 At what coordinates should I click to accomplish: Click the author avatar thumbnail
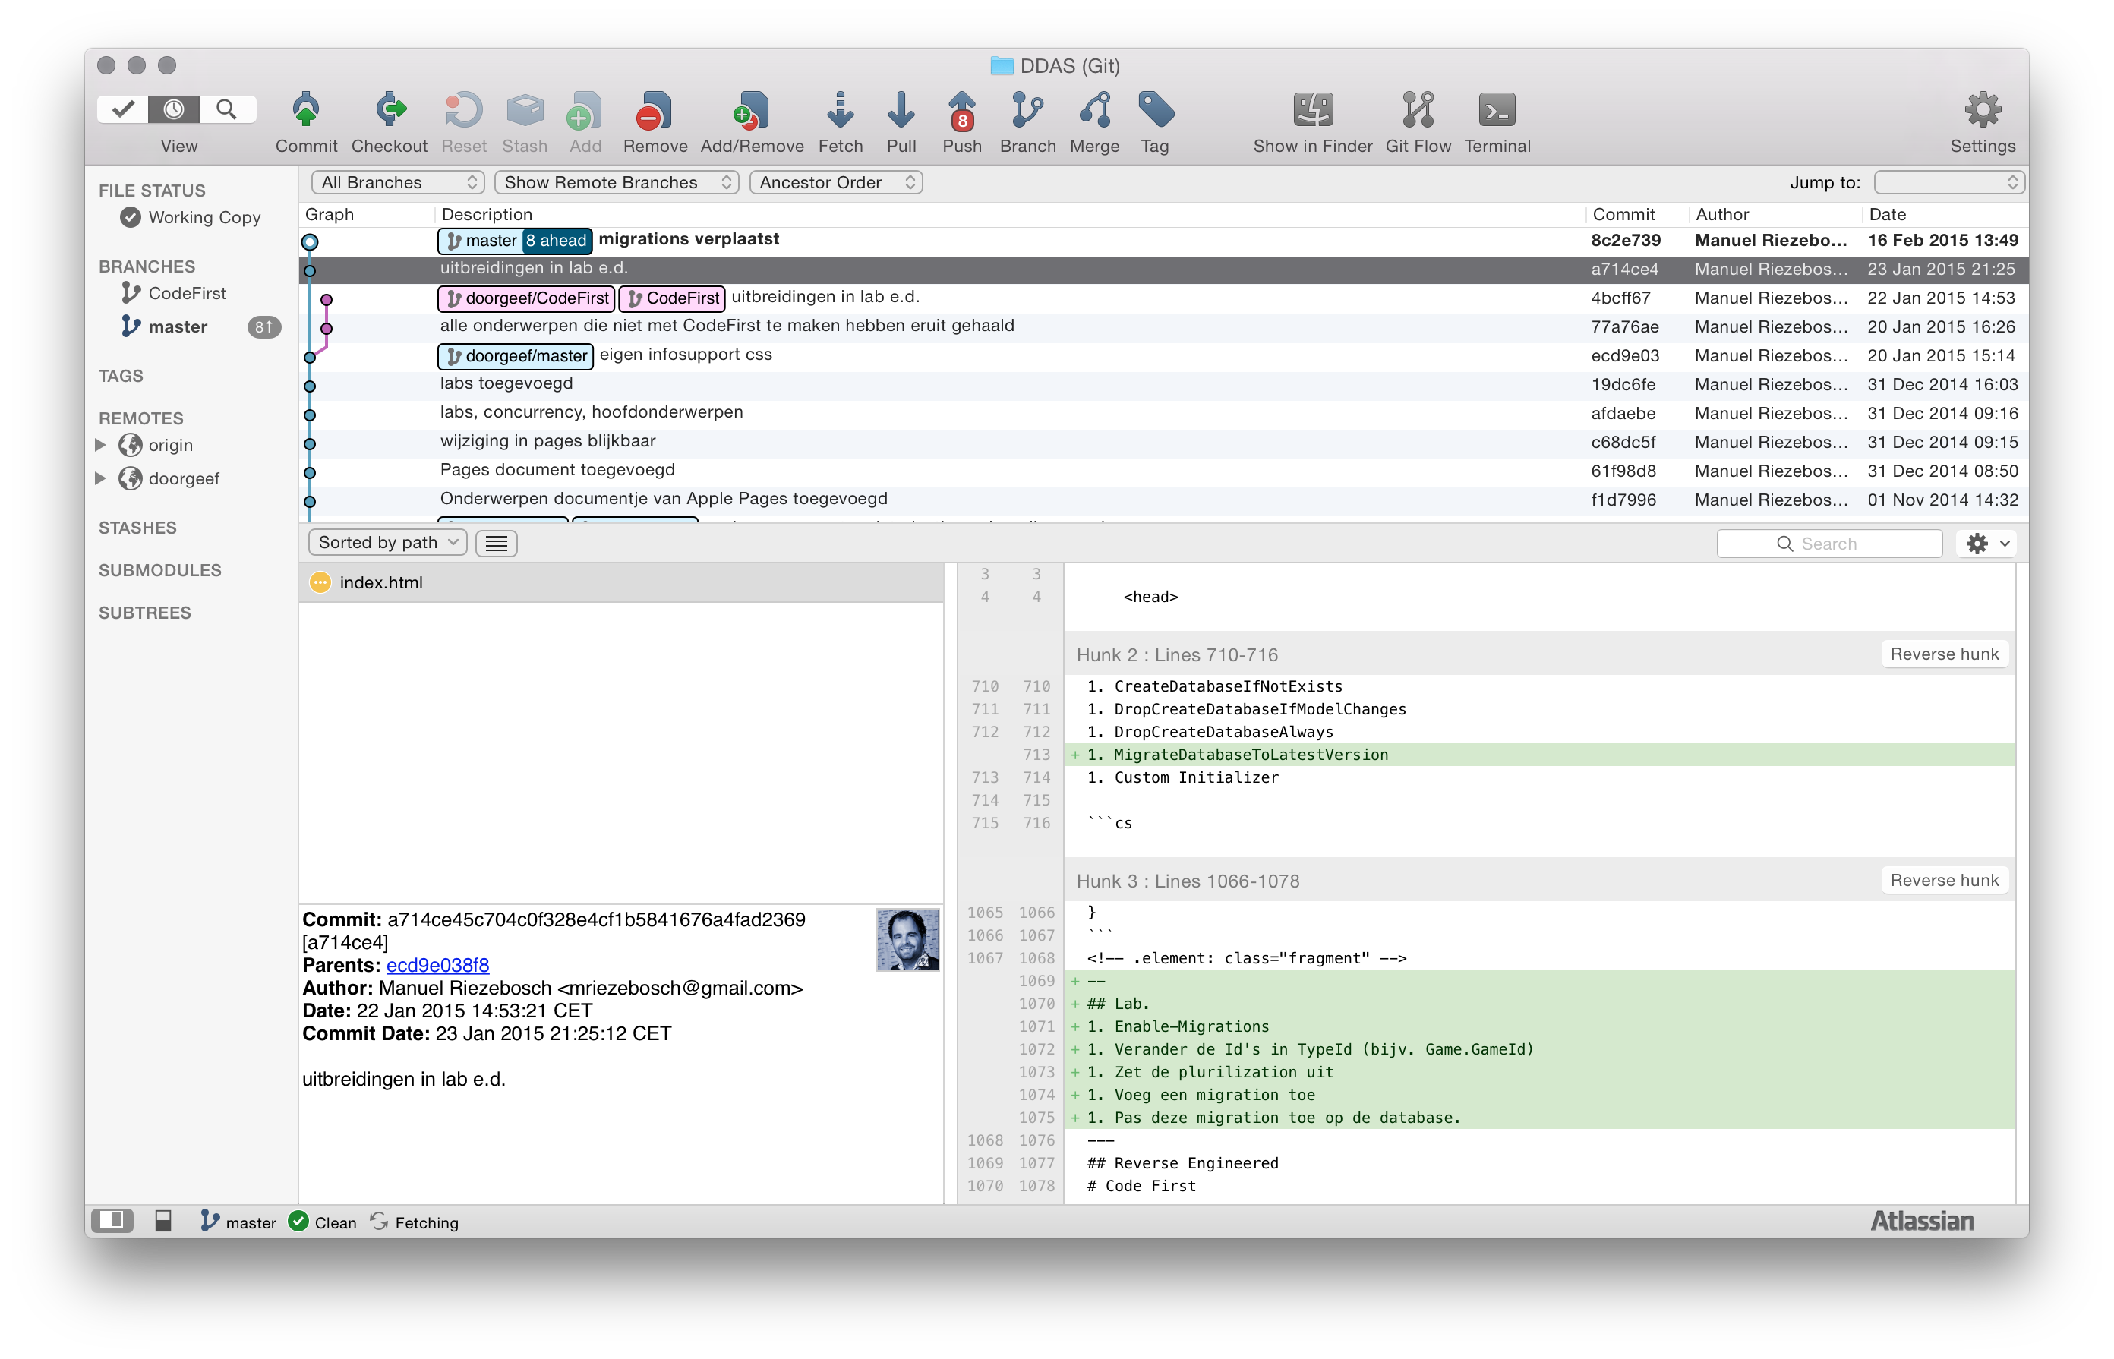(x=907, y=940)
